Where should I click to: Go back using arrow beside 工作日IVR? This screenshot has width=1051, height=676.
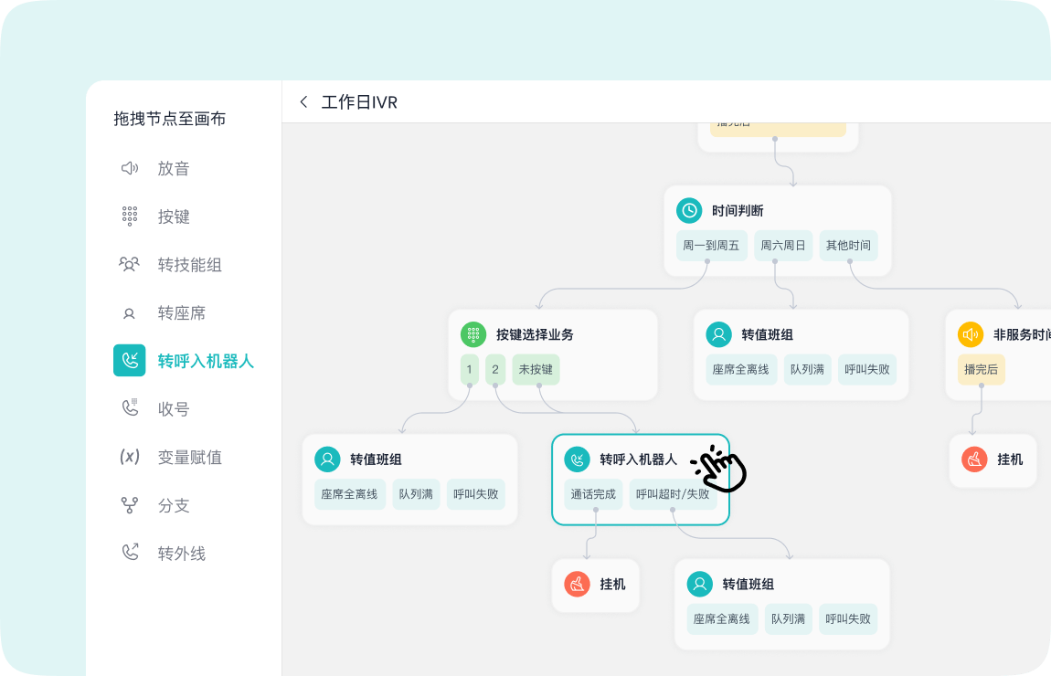click(304, 102)
